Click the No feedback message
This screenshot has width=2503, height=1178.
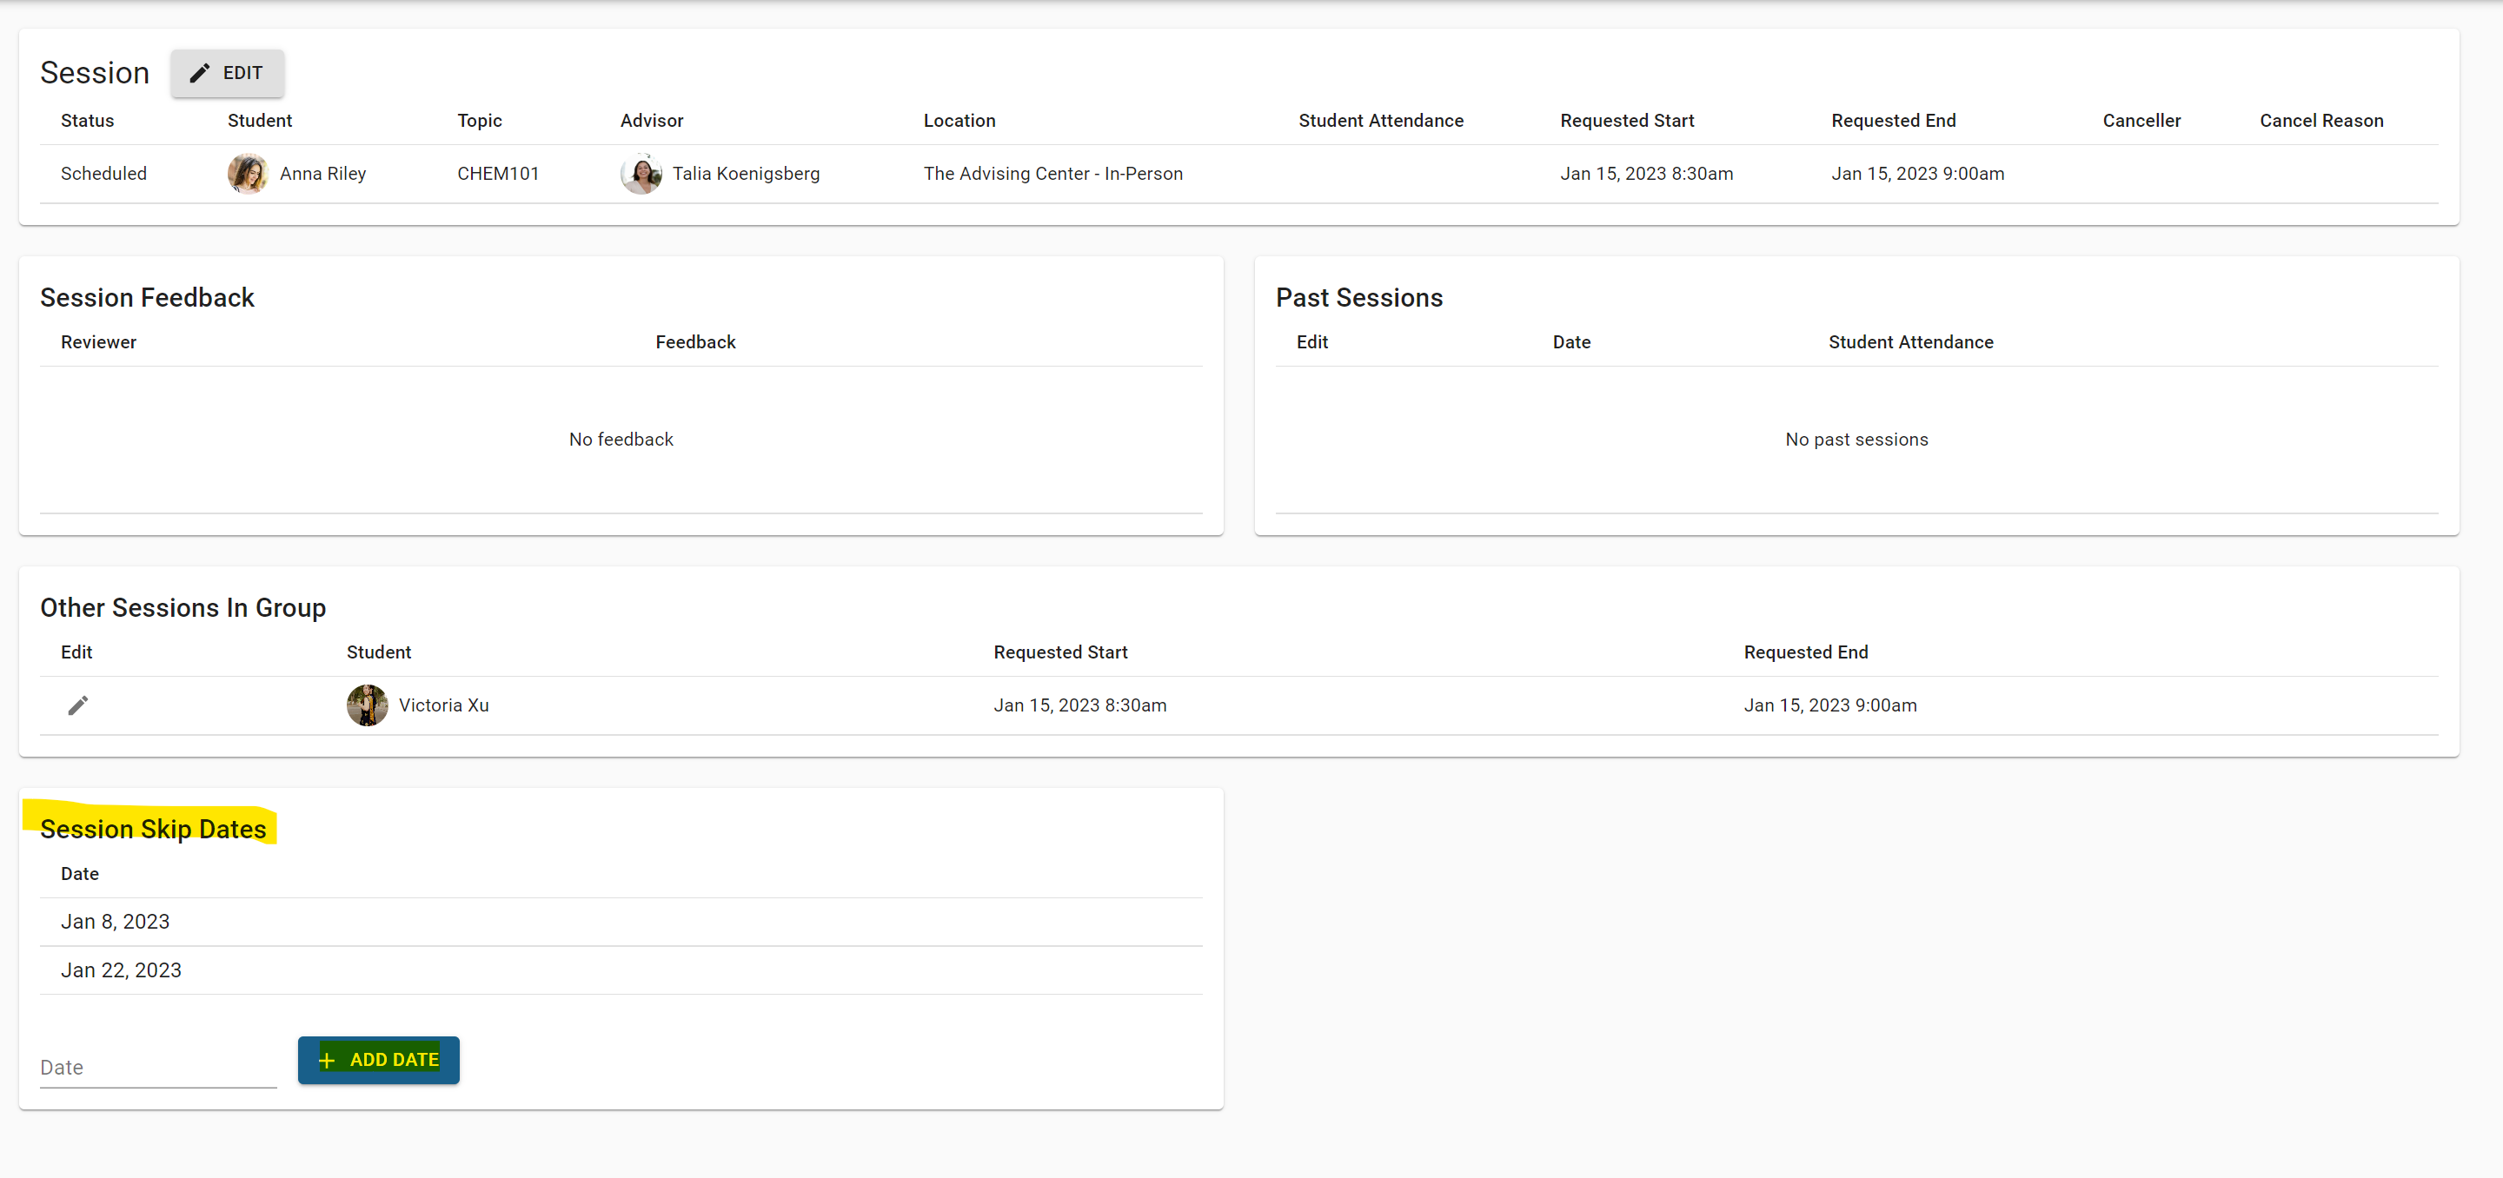(x=621, y=440)
